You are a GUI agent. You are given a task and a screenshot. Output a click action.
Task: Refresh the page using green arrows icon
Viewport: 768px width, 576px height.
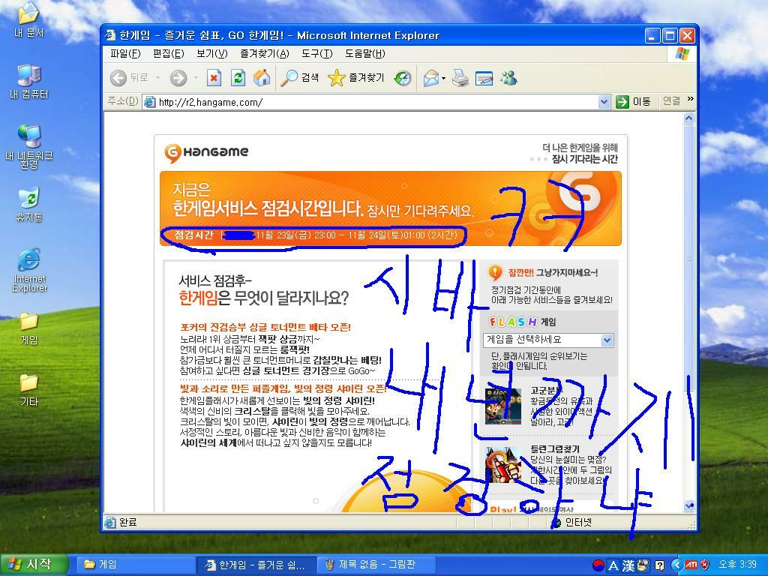tap(238, 77)
